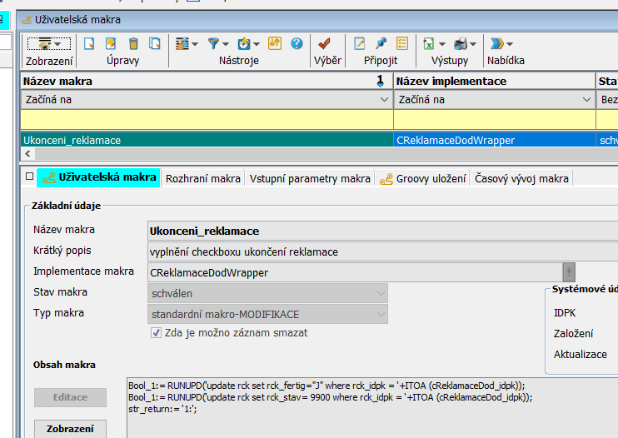Click the red checkmark Výběr icon
The height and width of the screenshot is (438, 618).
pyautogui.click(x=326, y=43)
